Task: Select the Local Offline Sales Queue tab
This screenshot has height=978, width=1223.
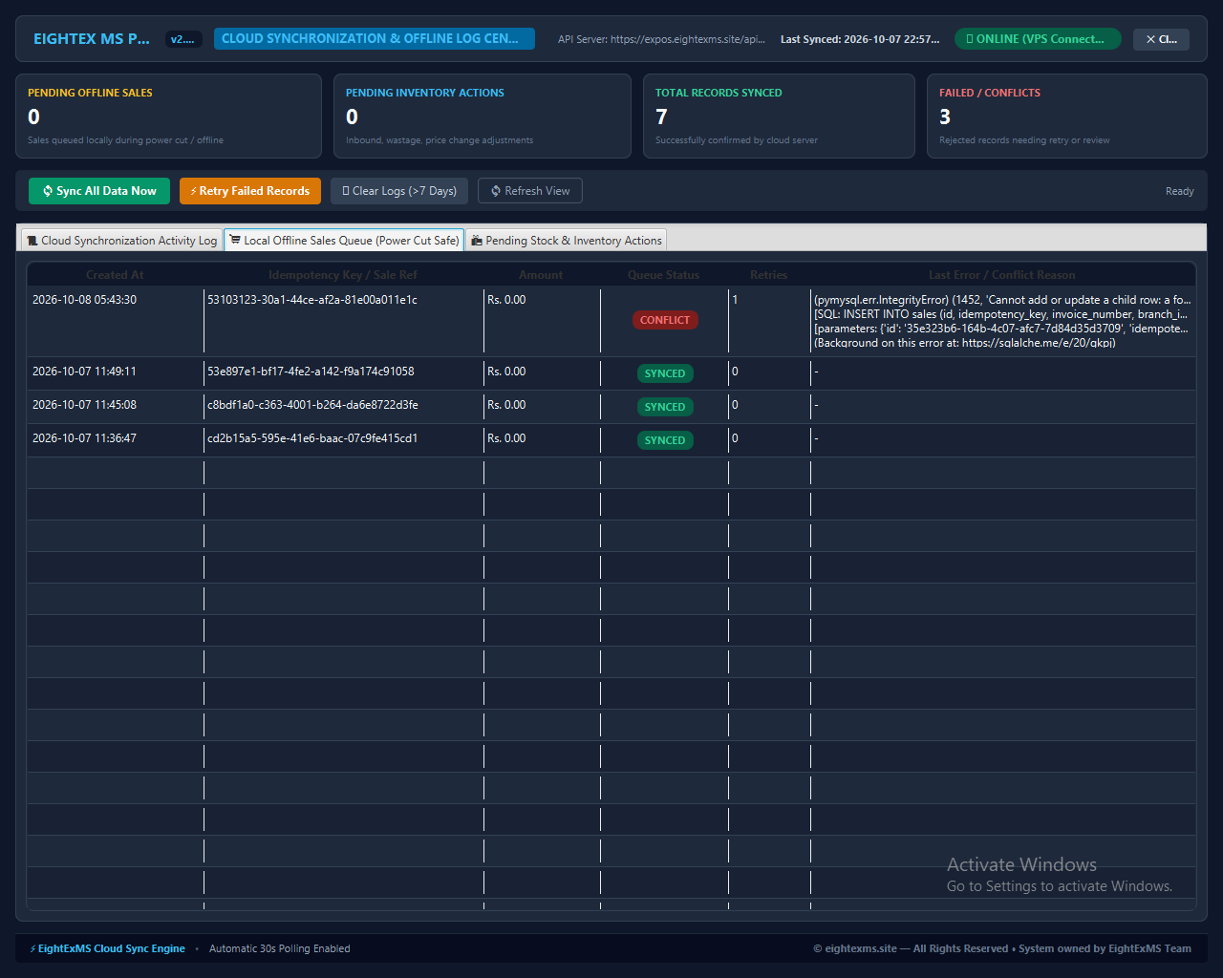Action: point(344,240)
